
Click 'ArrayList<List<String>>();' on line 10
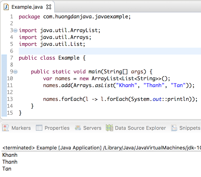(x=131, y=78)
